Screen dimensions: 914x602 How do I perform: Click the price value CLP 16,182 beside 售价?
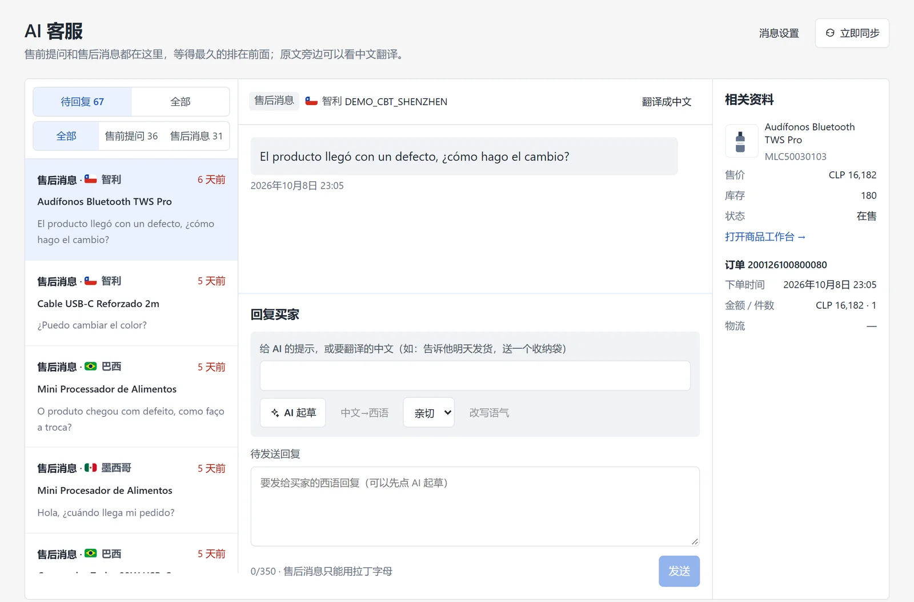[852, 175]
